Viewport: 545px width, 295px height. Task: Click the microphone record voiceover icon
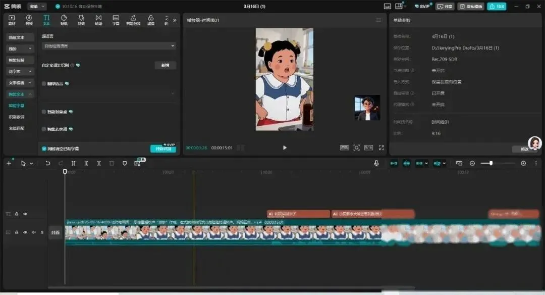coord(376,163)
